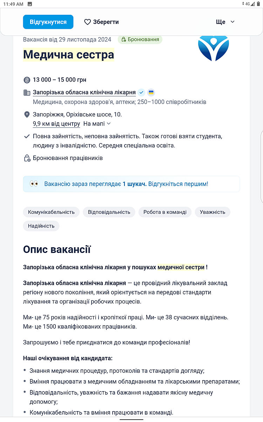Click the heart icon to save vacancy
Image resolution: width=263 pixels, height=422 pixels.
point(88,22)
